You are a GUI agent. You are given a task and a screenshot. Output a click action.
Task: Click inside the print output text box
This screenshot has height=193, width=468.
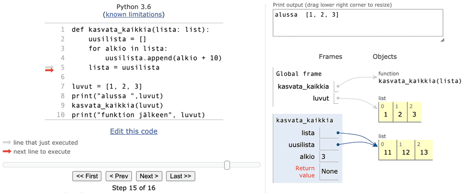(x=358, y=23)
